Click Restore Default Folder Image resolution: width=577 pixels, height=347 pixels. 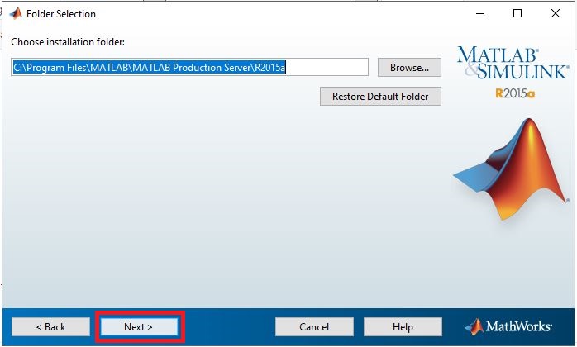point(380,97)
